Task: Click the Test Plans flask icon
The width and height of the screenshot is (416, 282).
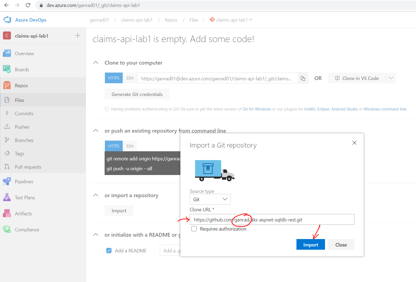Action: tap(7, 197)
